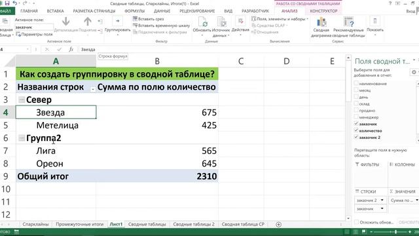The width and height of the screenshot is (419, 236).
Task: Insert timeline via Вставить временную шкалу
Action: coord(162,26)
